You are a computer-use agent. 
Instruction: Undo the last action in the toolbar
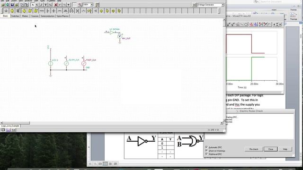(60, 5)
